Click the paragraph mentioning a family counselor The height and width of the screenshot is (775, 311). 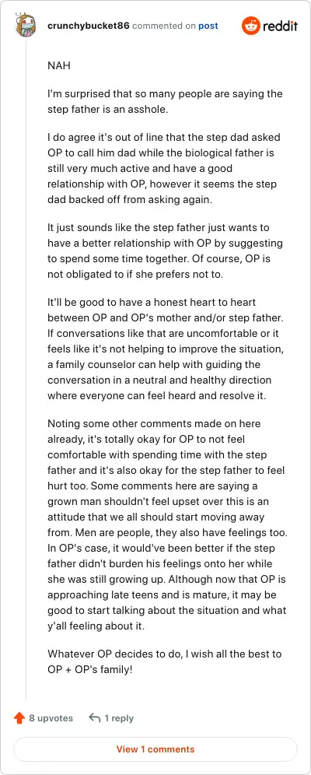(x=166, y=349)
